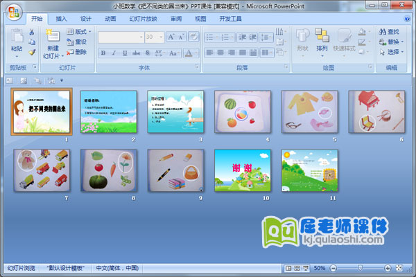Click the Paste clipboard icon

pos(17,36)
